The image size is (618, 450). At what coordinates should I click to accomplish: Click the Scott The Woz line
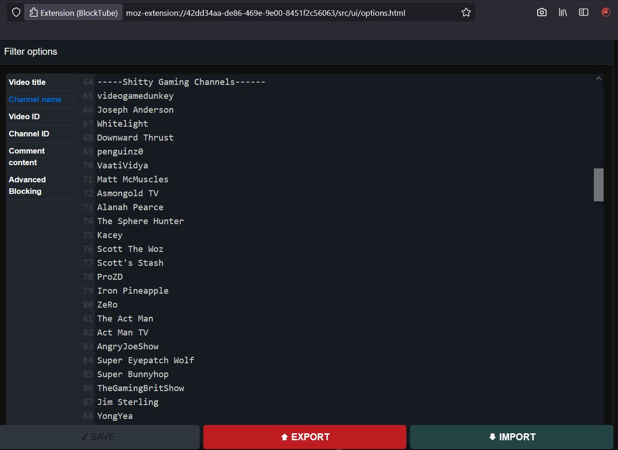[130, 249]
